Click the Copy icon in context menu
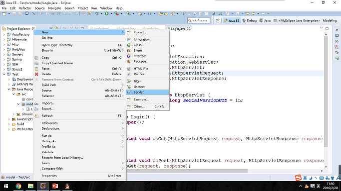This screenshot has height=191, width=341. pos(36,58)
